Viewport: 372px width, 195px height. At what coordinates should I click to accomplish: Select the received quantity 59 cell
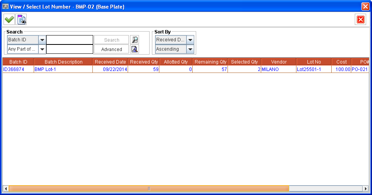click(x=144, y=69)
